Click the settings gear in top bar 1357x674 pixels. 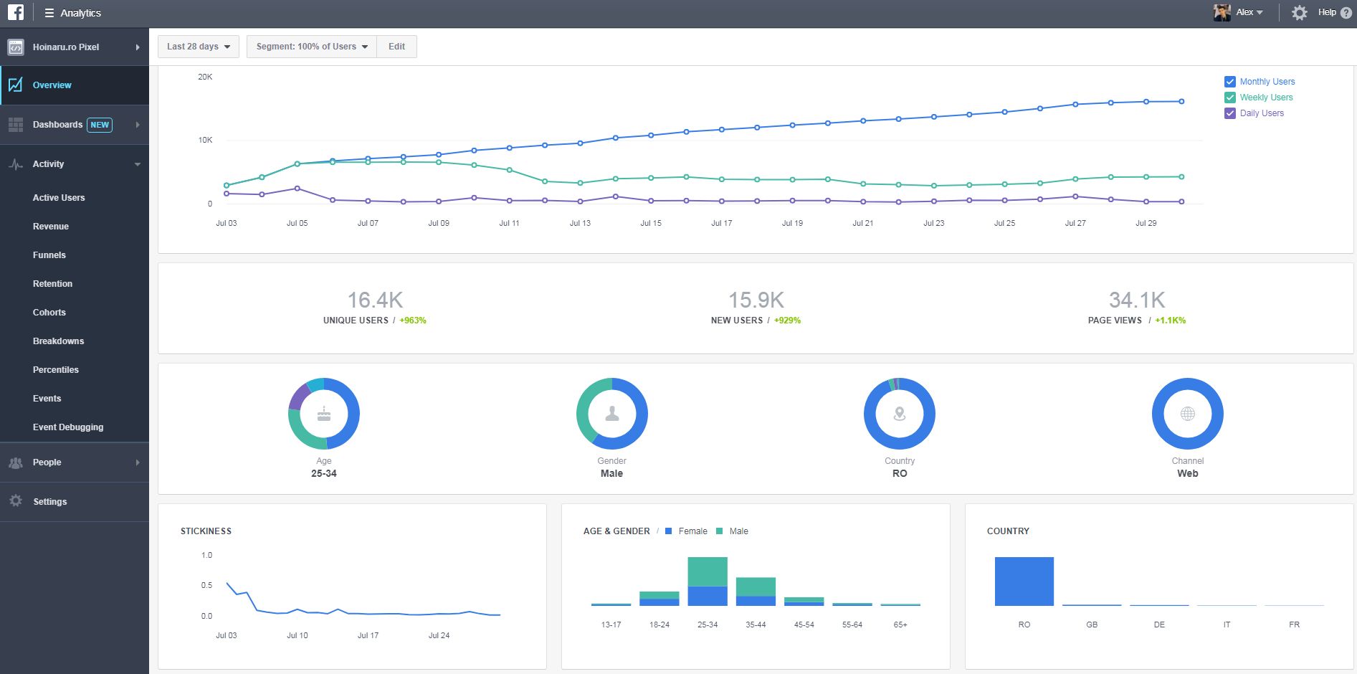[1299, 13]
